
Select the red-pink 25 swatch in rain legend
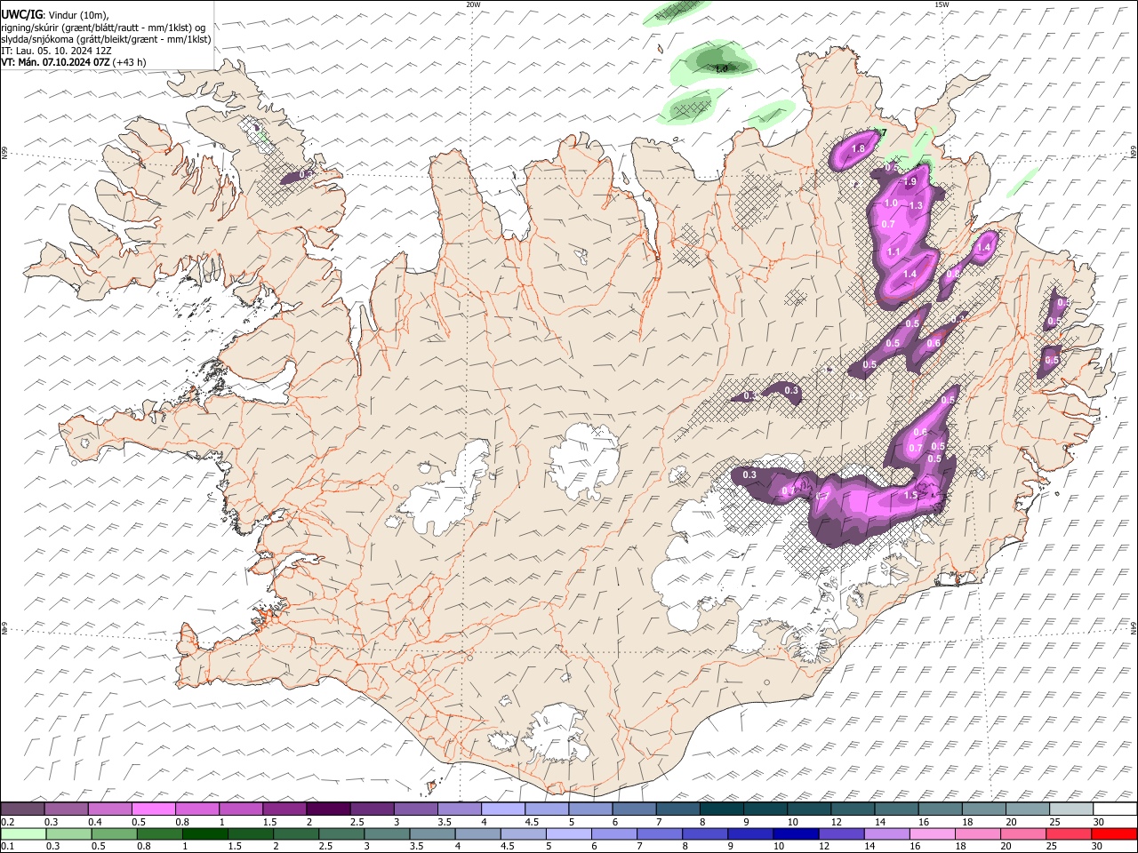click(1070, 833)
